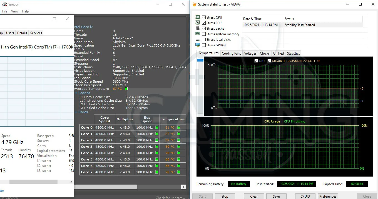This screenshot has height=199, width=378.
Task: Click the Task Manager horizontal scrollbar thumb
Action: [33, 182]
